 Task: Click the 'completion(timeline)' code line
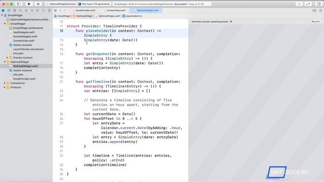105,165
